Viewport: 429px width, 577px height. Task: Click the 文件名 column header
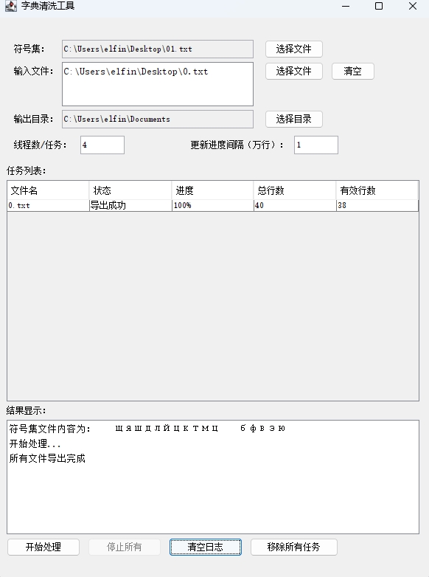point(48,190)
